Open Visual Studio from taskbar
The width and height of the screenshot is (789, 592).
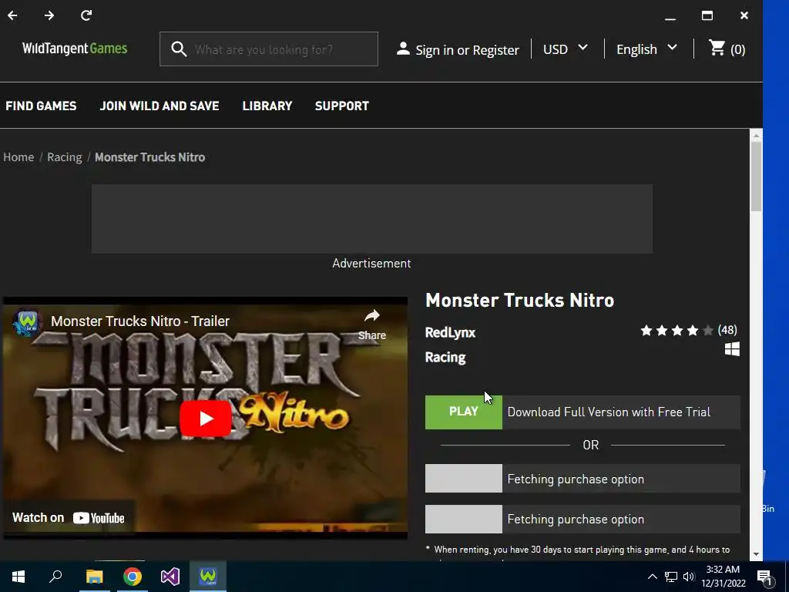(170, 577)
